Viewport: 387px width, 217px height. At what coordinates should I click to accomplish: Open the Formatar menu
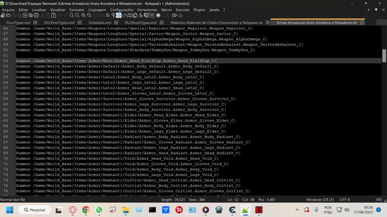click(77, 10)
